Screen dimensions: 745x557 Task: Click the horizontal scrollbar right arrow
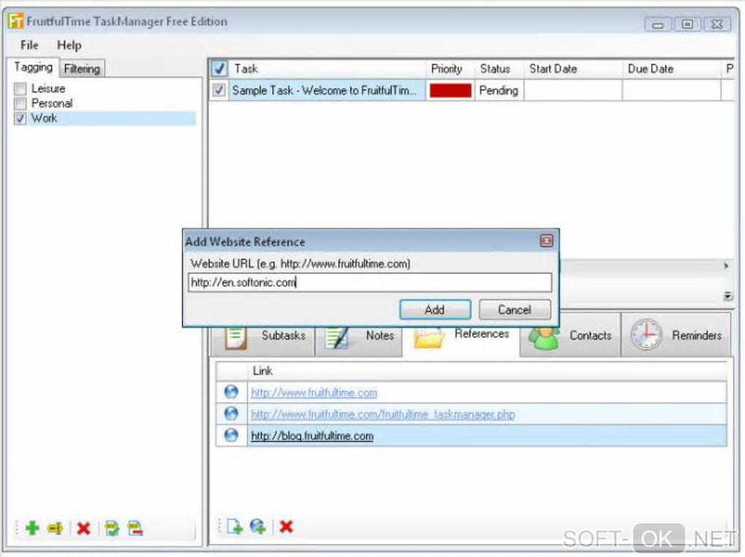tap(725, 265)
